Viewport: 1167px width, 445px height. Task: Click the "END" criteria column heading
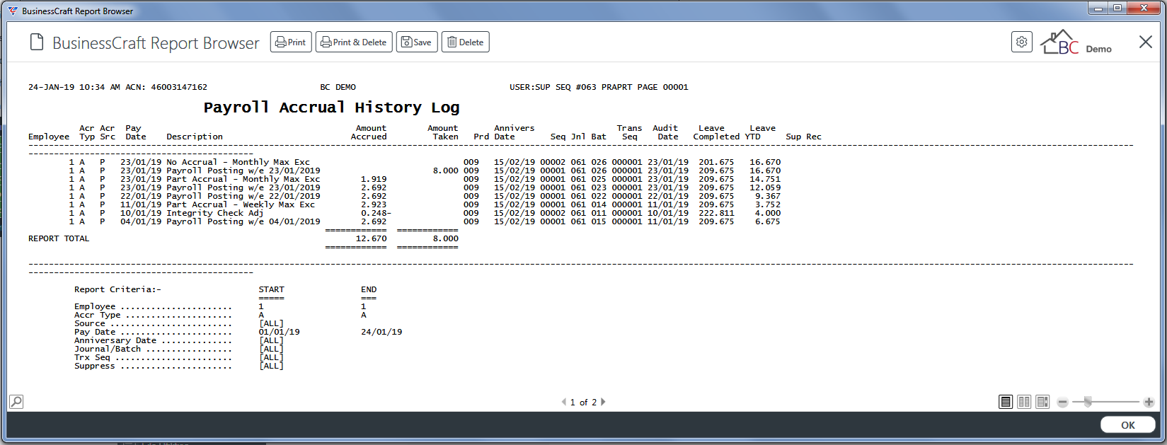point(369,289)
